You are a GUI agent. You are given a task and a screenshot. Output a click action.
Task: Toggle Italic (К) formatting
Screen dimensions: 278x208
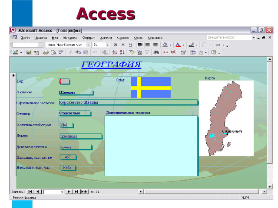pos(123,45)
